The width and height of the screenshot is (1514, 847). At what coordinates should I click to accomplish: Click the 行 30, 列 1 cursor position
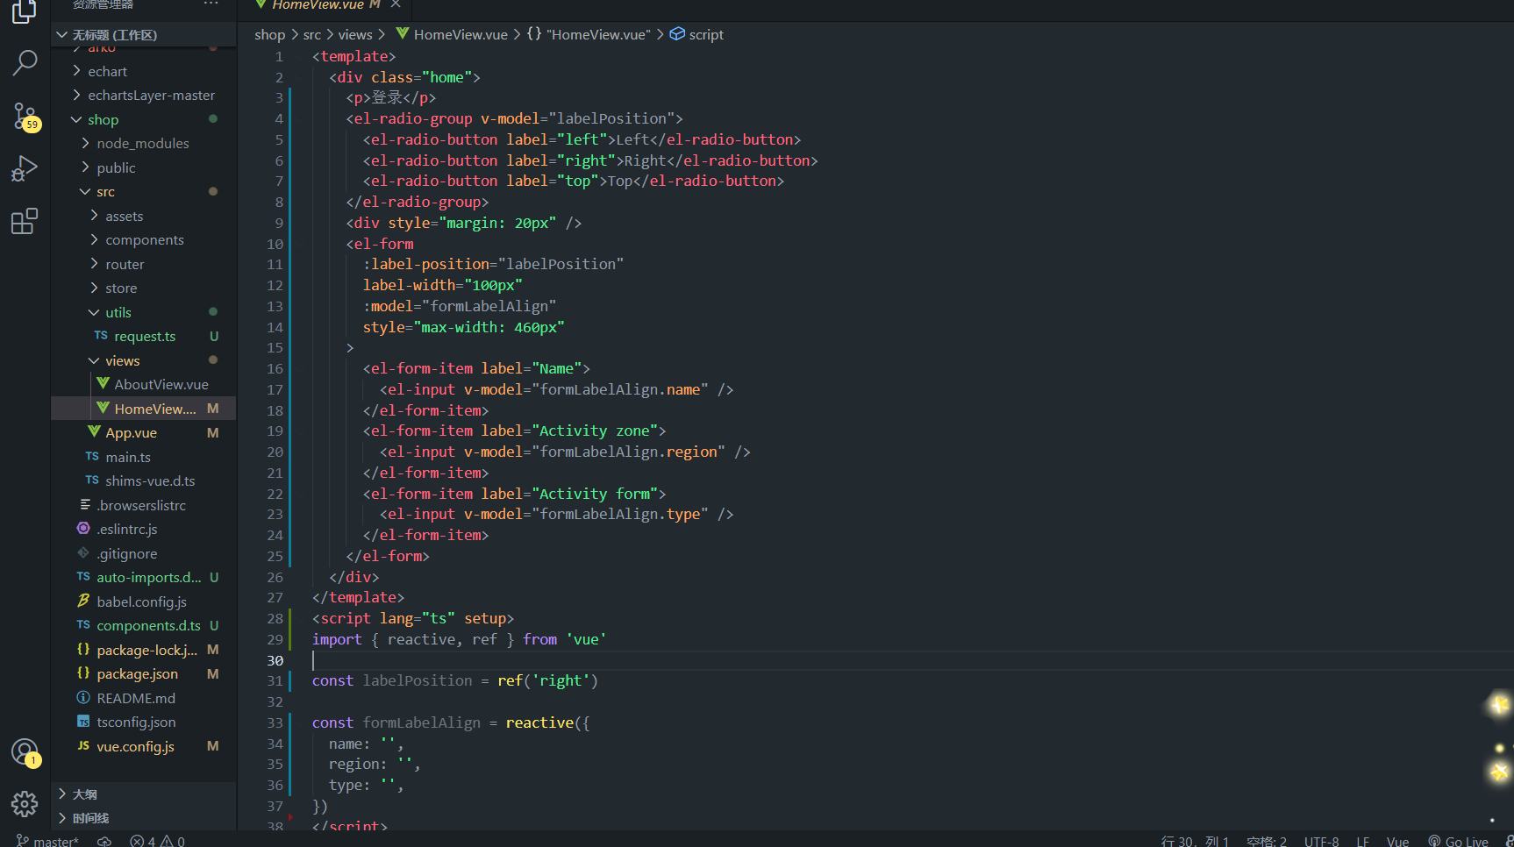pyautogui.click(x=1195, y=841)
